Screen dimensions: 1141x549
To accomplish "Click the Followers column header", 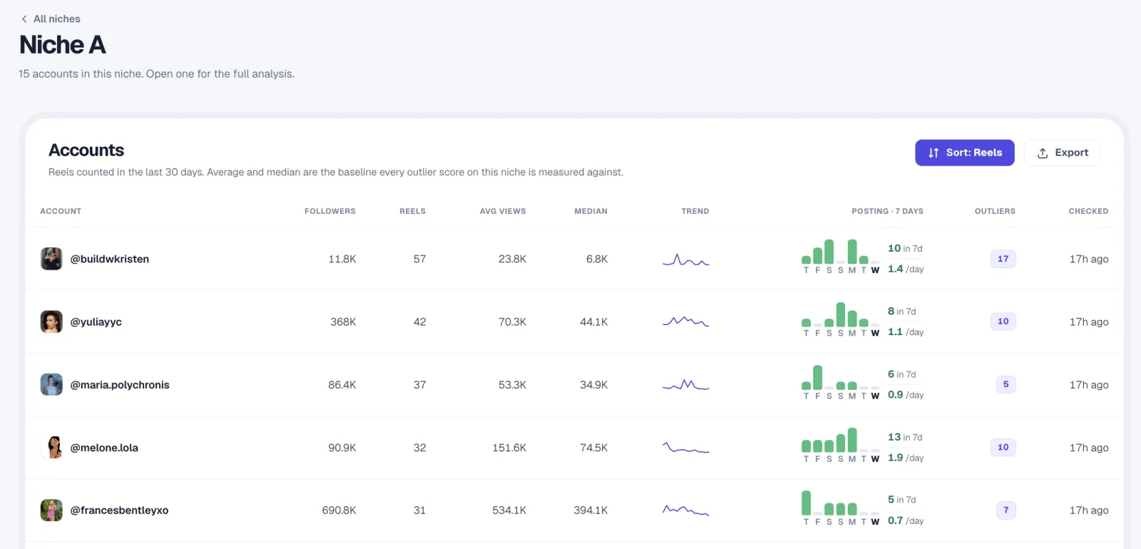I will (x=330, y=211).
